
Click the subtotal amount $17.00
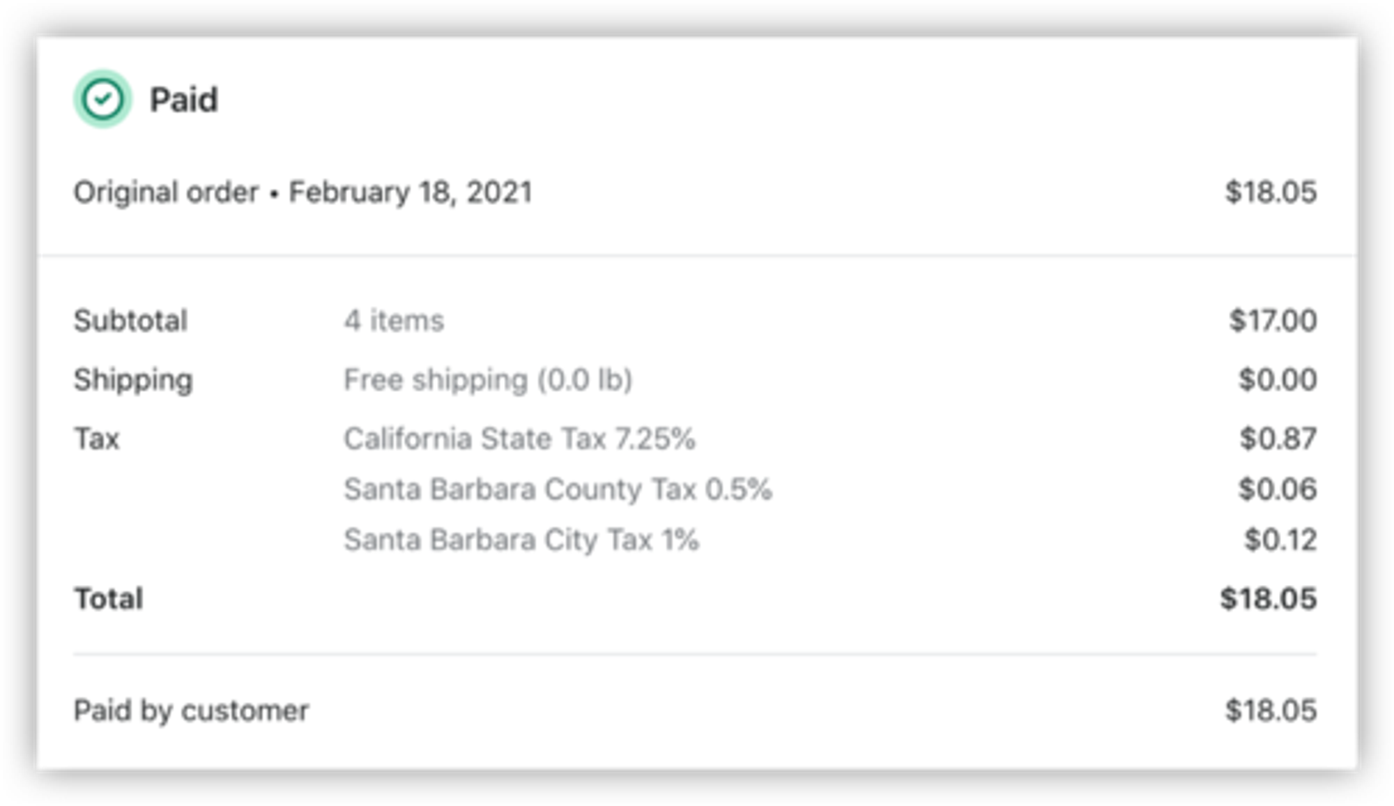1273,321
